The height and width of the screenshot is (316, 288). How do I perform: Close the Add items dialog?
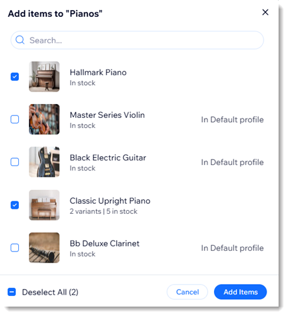[x=265, y=12]
